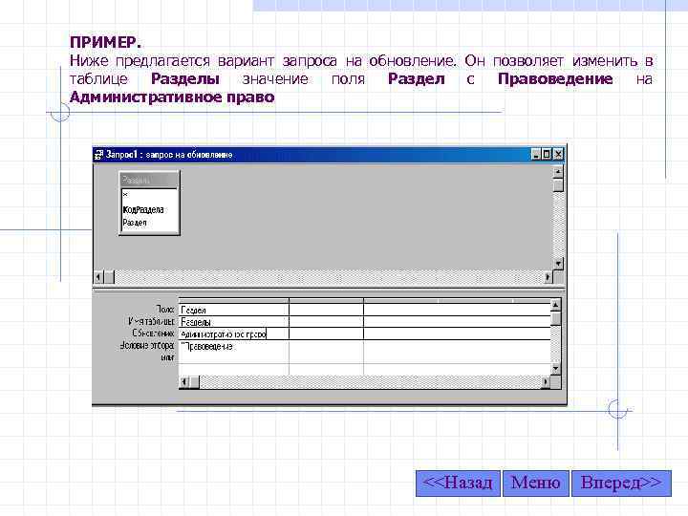Select the КодРаздела field in table list
Viewport: 688px width, 516px height.
click(143, 209)
